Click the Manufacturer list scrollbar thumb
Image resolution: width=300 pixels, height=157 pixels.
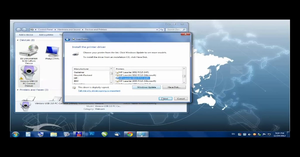(111, 74)
